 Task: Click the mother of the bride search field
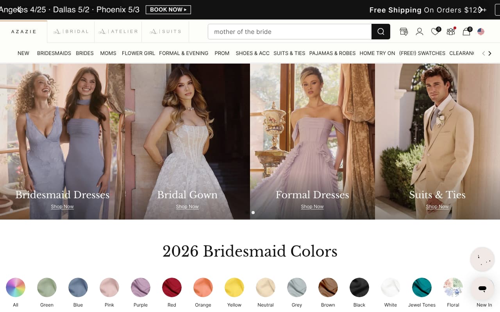(289, 32)
